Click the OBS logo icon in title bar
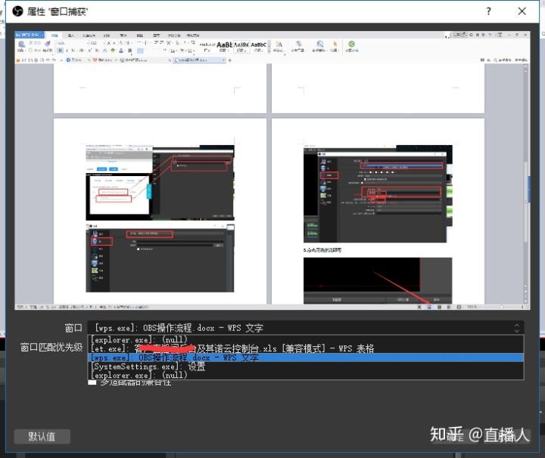This screenshot has height=458, width=545. pos(17,11)
